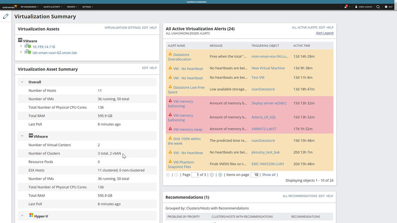Click the SolarWinds logo

coord(10,7)
